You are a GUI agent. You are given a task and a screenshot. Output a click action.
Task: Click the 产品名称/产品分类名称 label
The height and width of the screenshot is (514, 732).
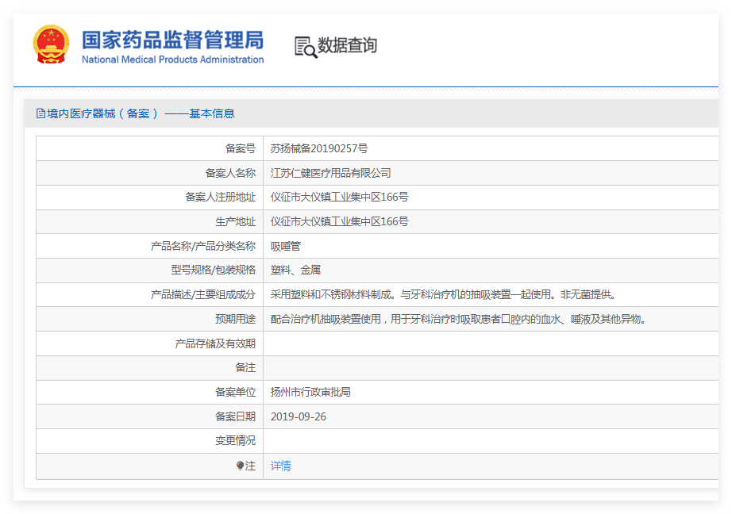coord(203,246)
